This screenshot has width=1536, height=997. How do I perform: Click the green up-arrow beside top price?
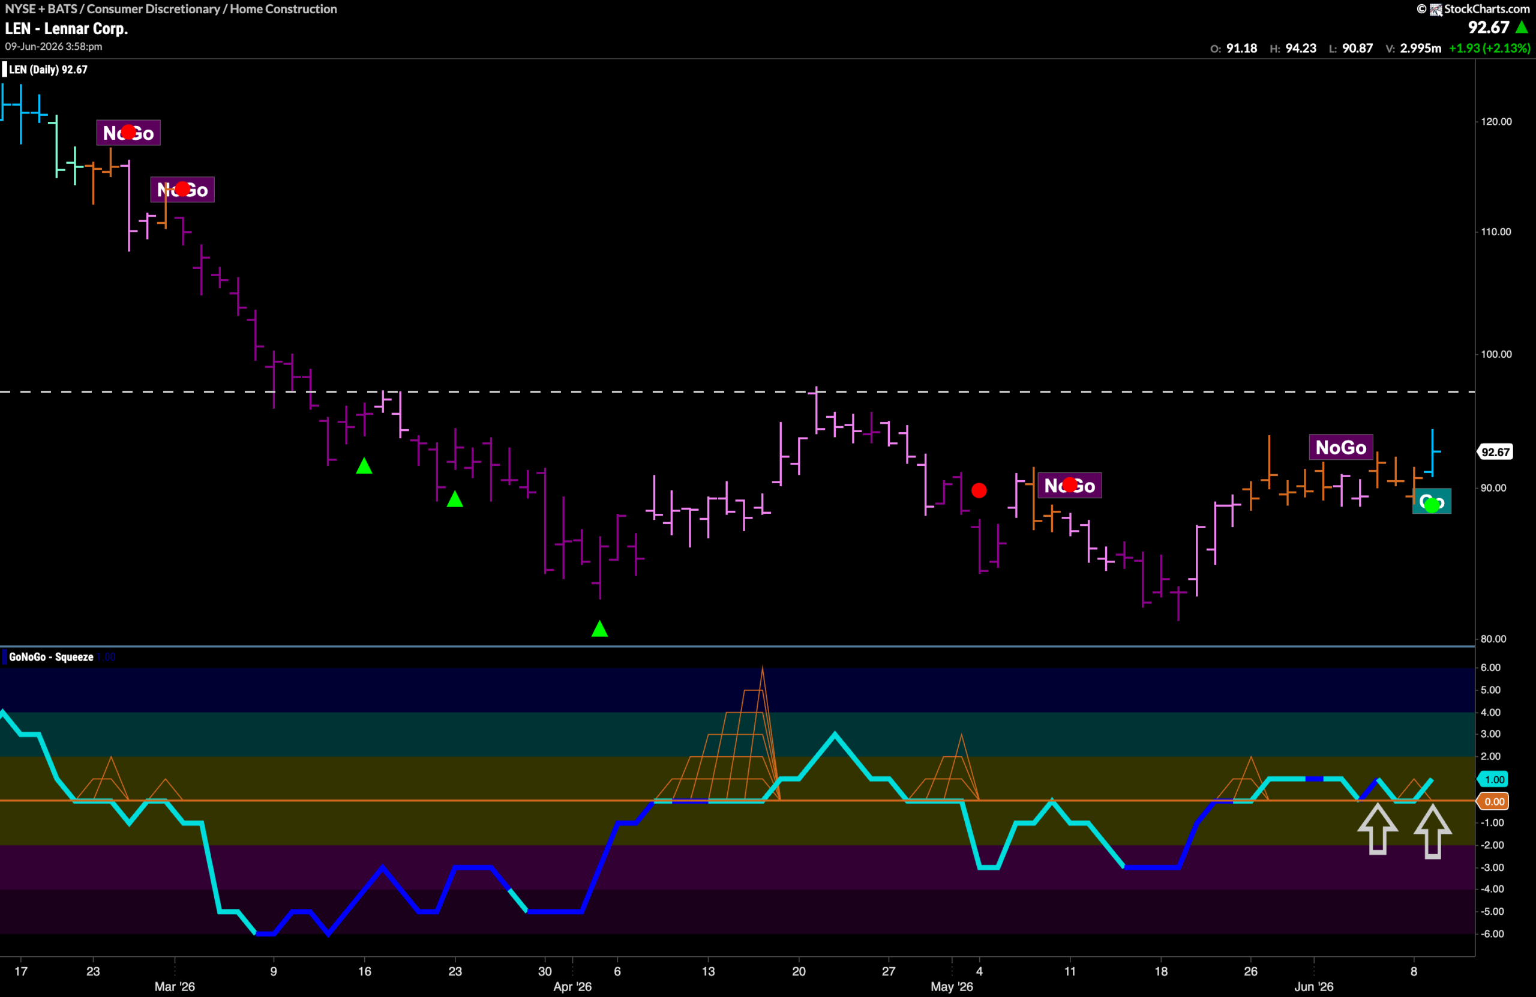pyautogui.click(x=1522, y=27)
